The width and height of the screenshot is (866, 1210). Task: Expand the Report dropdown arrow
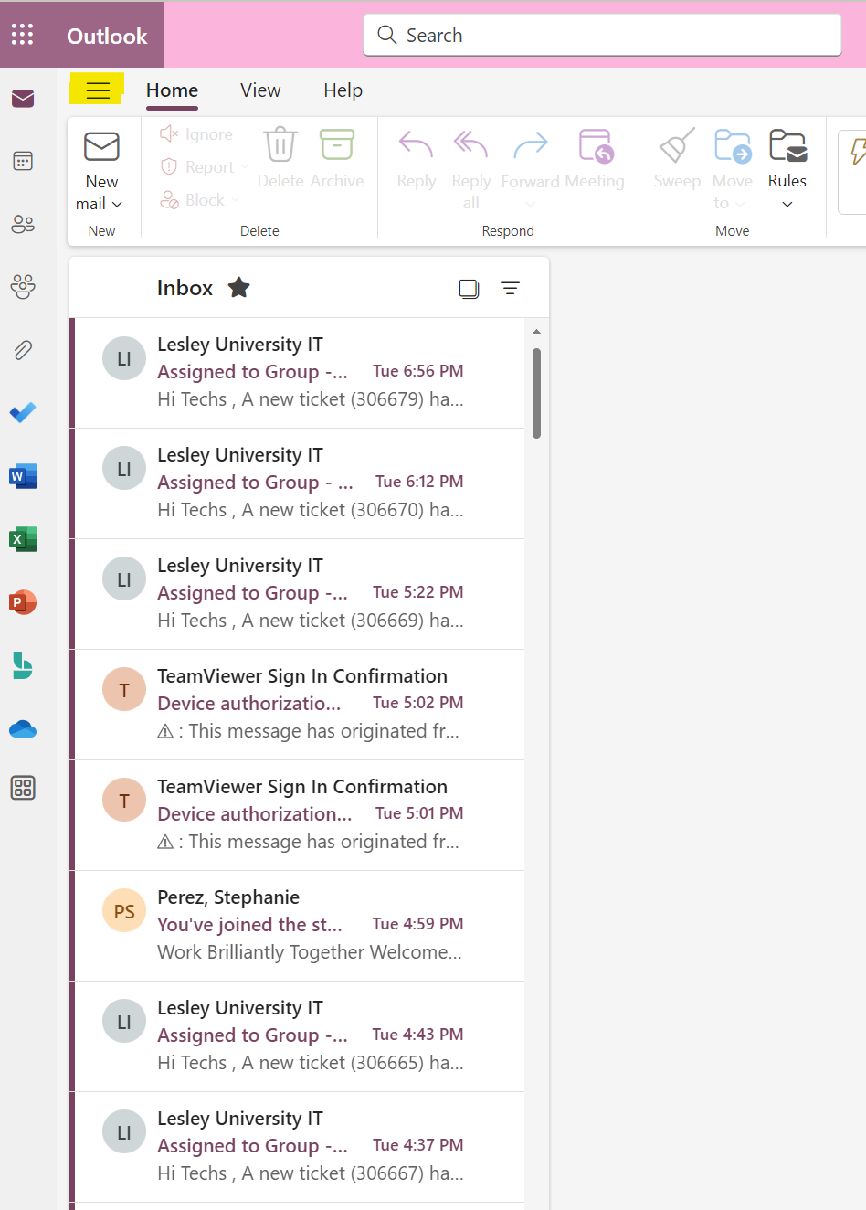pos(244,167)
